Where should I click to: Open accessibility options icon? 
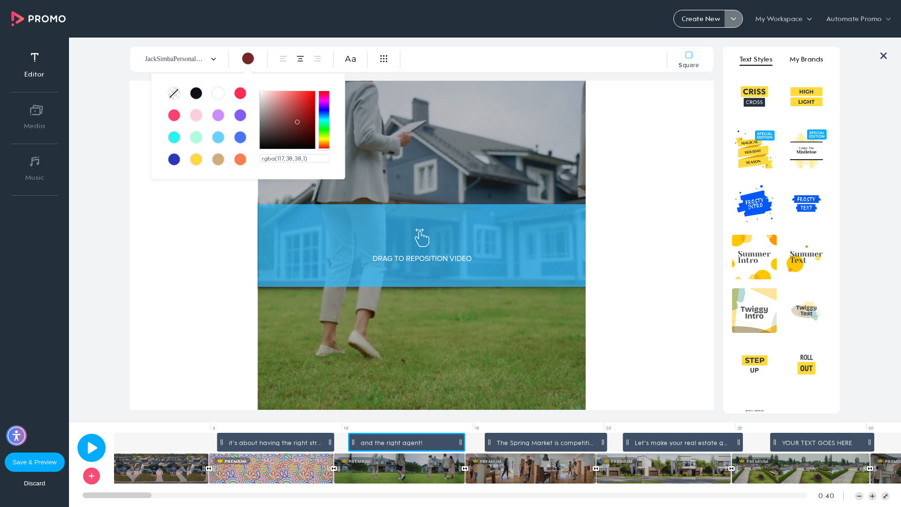(16, 436)
